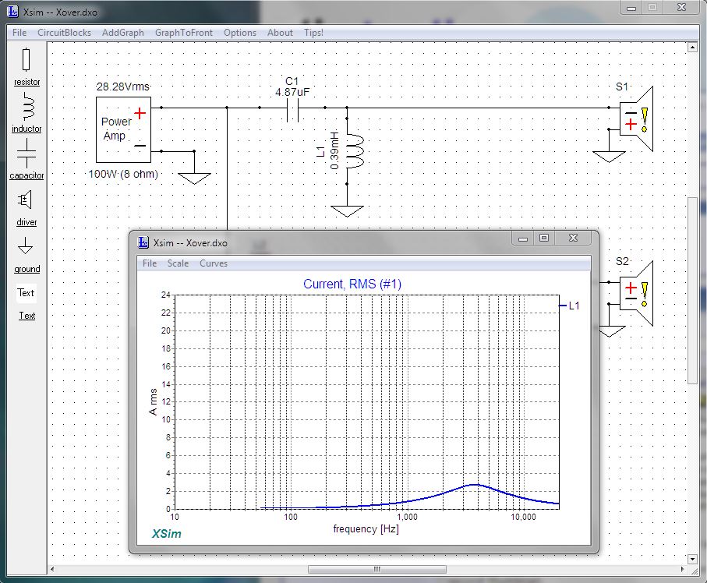Select the resistor component tool
The height and width of the screenshot is (583, 707).
(x=27, y=67)
